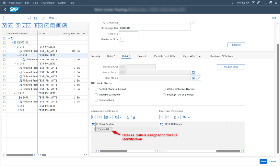Create new Alternative Identification row icon
The width and height of the screenshot is (280, 166).
[128, 117]
